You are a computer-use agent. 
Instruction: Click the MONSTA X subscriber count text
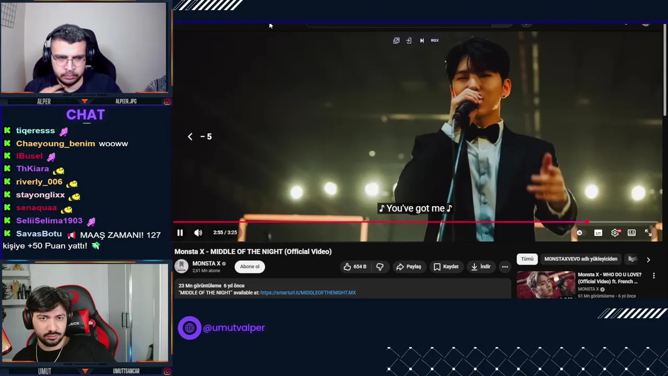206,271
